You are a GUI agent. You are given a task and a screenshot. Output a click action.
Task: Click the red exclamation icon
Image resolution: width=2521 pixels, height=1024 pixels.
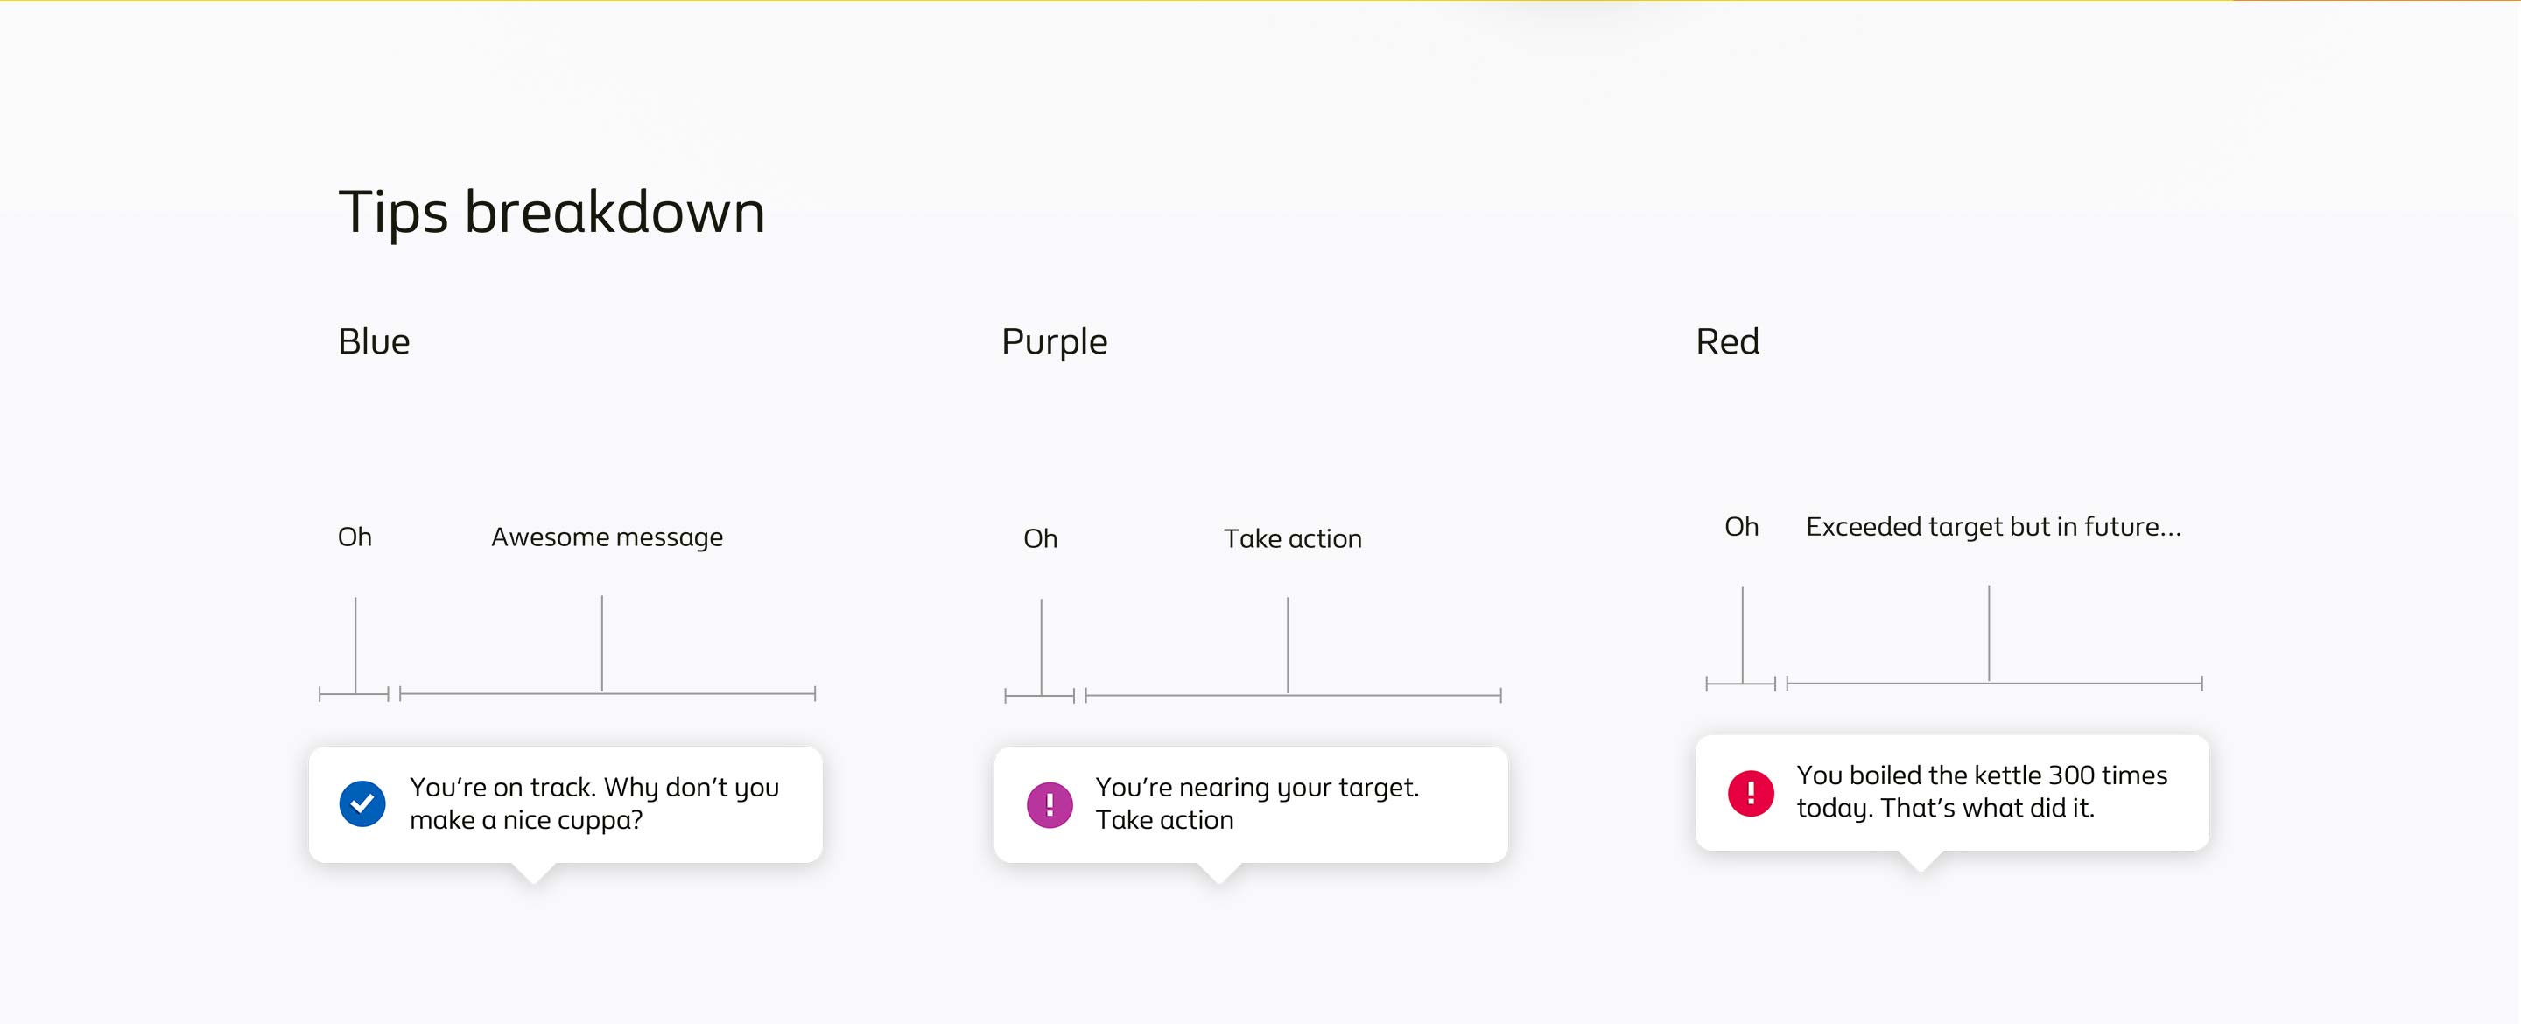click(1751, 793)
